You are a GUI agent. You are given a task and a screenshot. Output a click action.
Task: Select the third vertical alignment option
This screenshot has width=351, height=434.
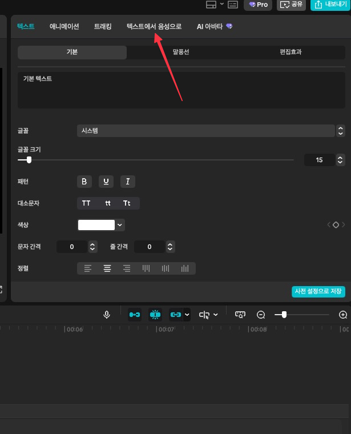point(185,268)
